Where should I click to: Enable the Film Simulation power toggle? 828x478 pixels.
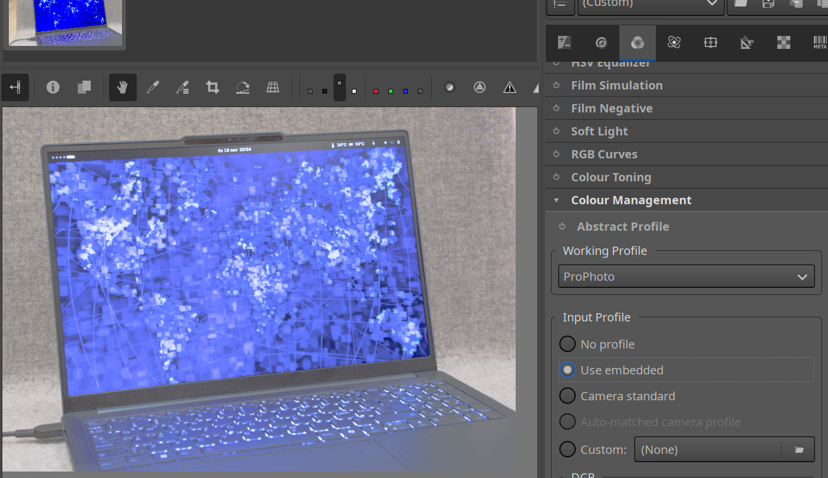click(x=556, y=85)
